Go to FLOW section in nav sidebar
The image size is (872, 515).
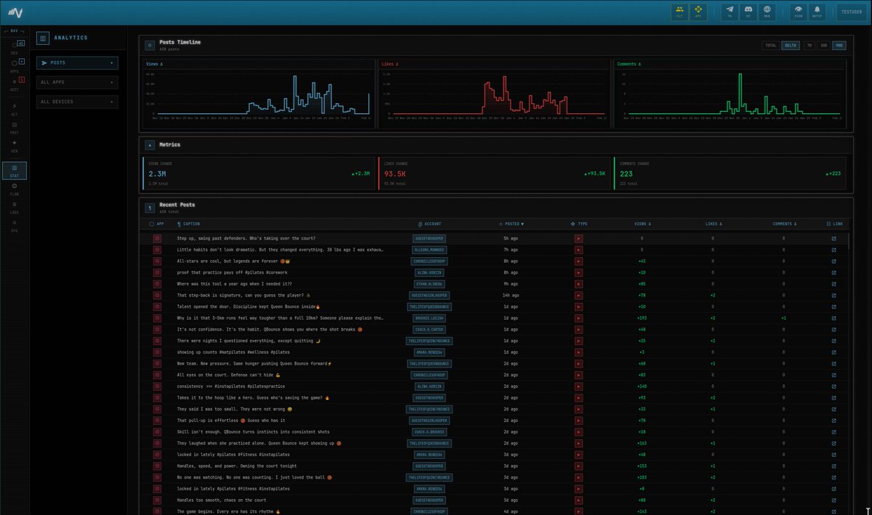point(15,189)
